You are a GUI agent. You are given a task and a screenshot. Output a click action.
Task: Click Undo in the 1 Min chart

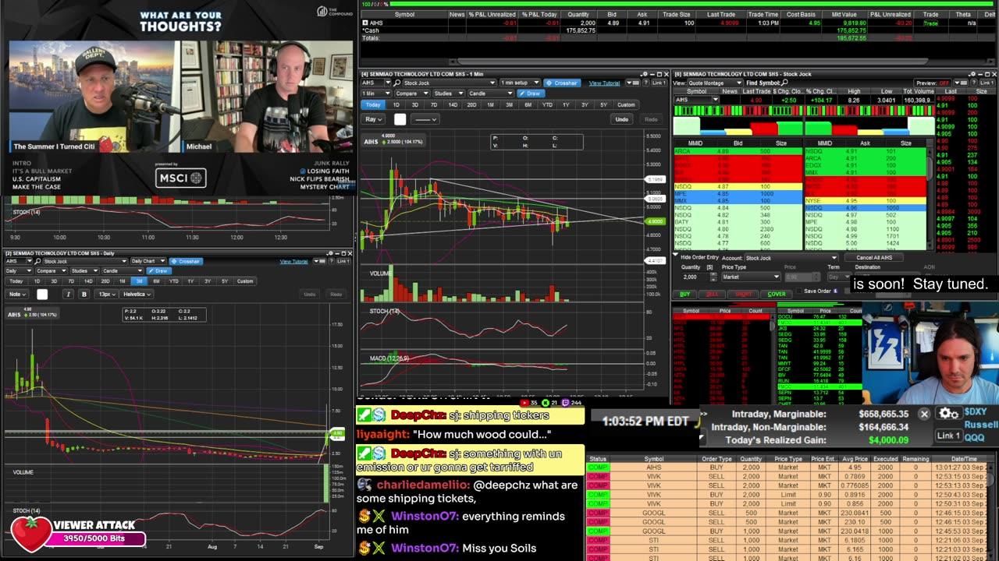pos(621,119)
